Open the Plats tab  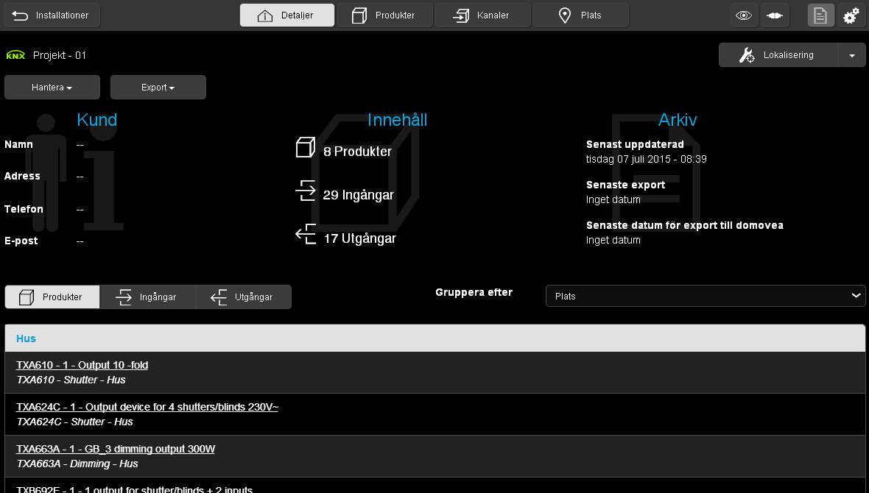[581, 15]
